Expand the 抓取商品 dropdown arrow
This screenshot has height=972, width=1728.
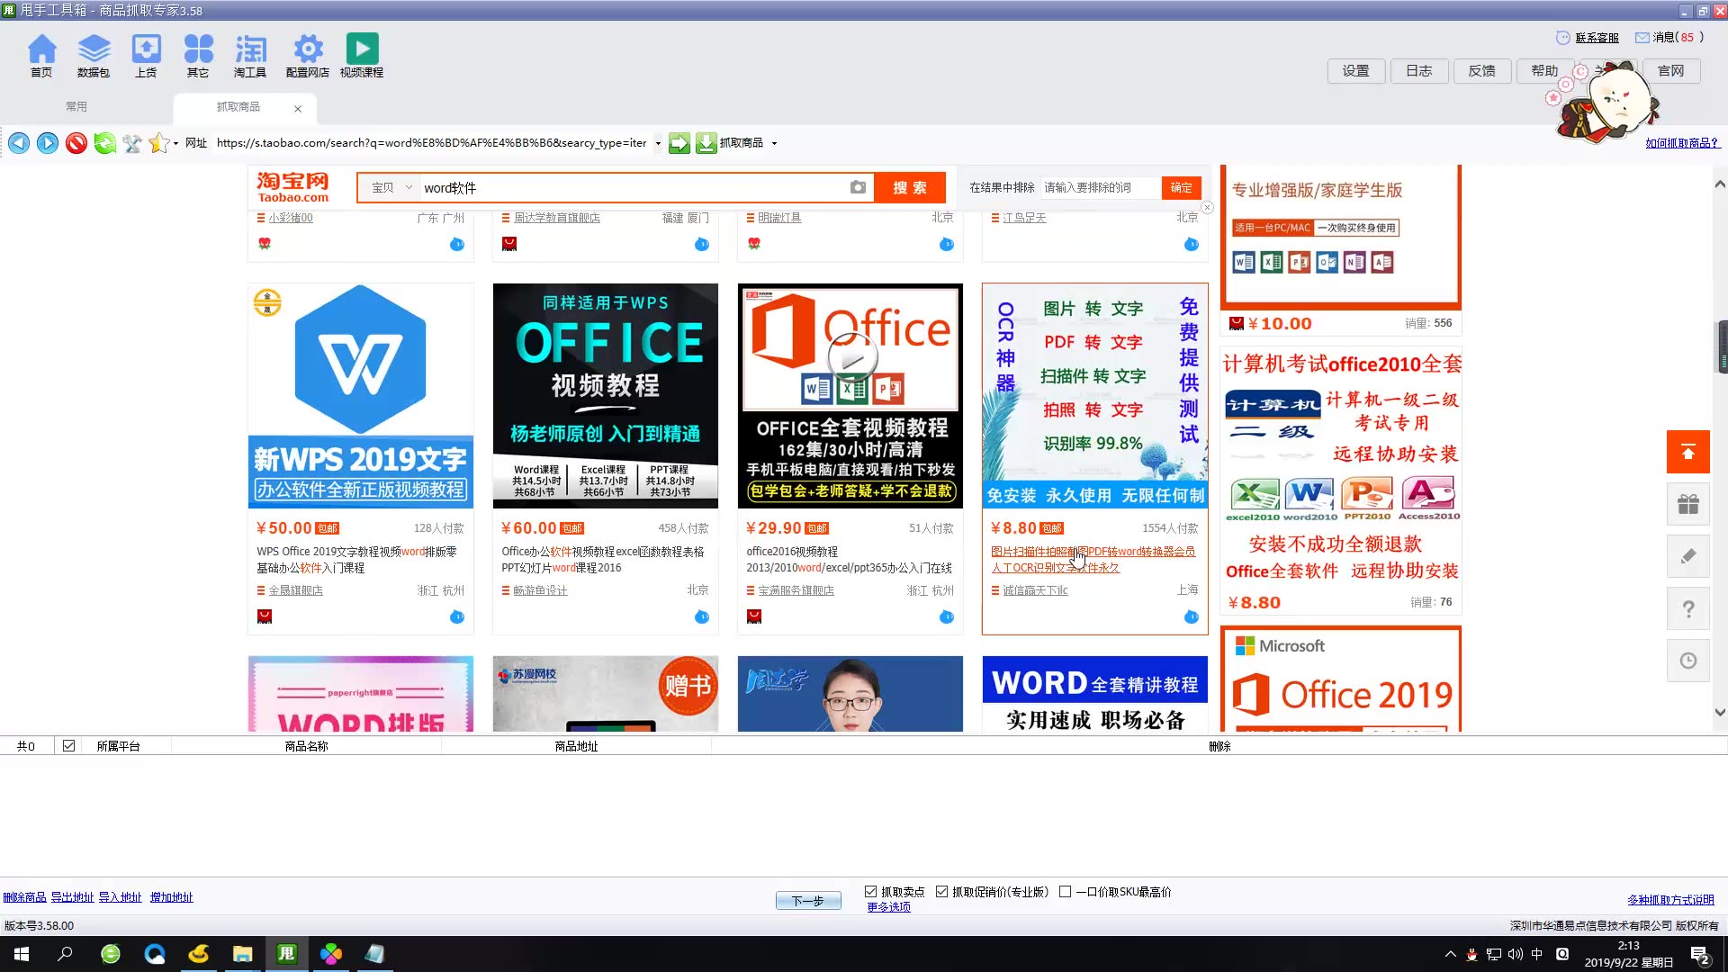coord(774,143)
